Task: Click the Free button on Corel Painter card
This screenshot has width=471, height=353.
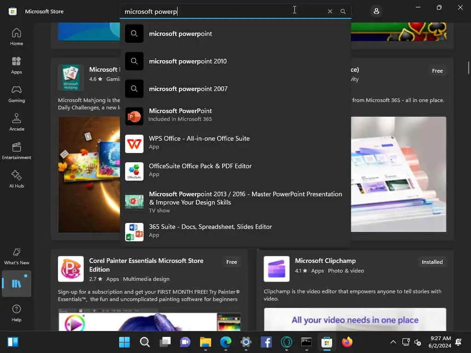Action: tap(232, 262)
